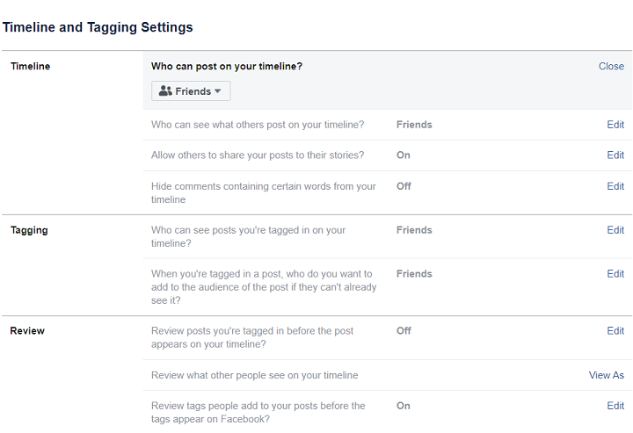
Task: Click the On value for review tags setting
Action: coord(404,406)
